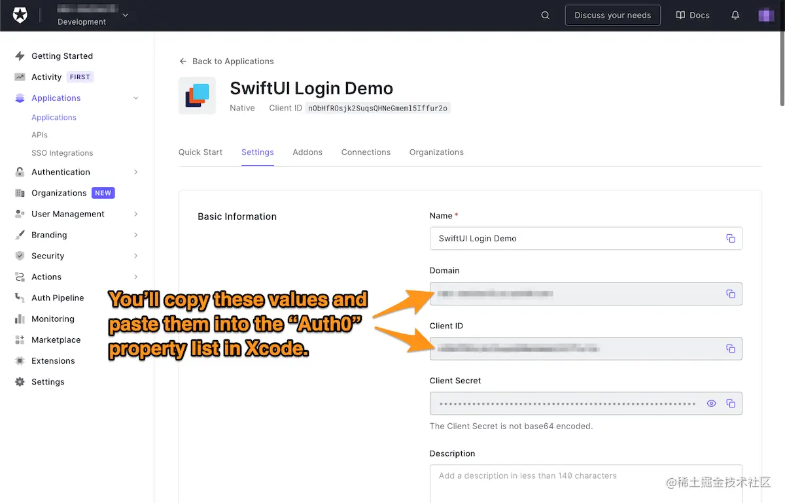Click the Description text area
Screen dimensions: 785x503
(585, 484)
